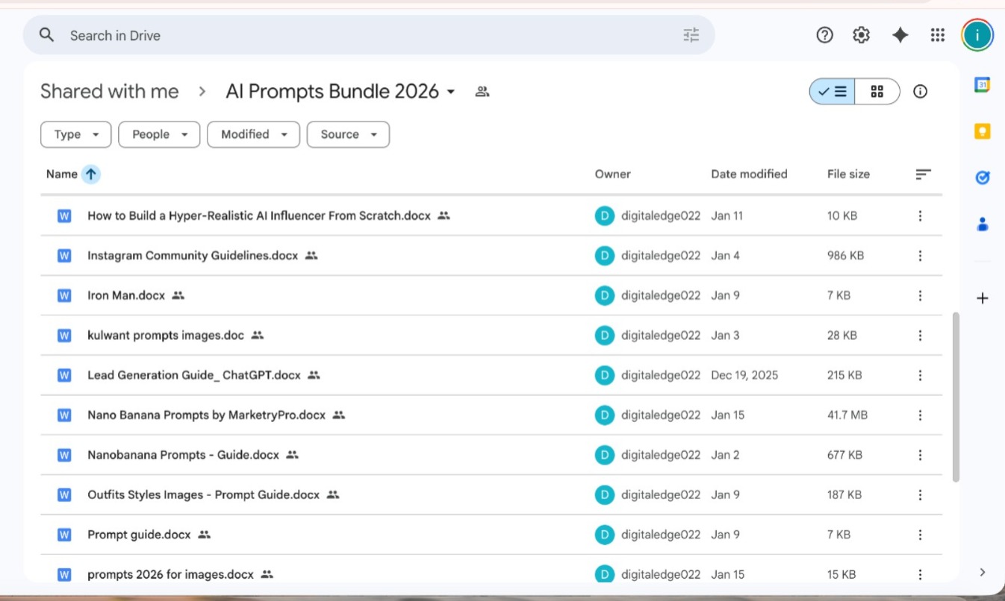Reverse the Name sort direction arrow

[x=91, y=174]
